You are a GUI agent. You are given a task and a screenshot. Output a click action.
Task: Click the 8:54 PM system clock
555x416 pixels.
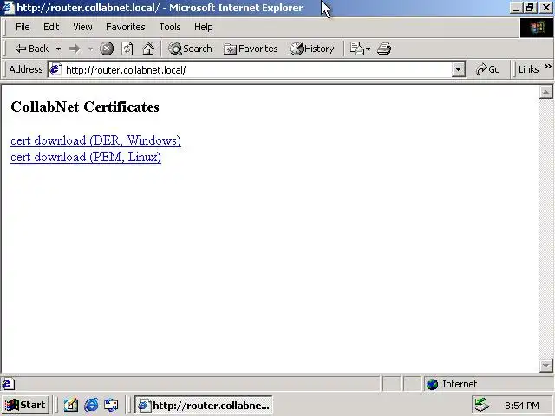click(x=522, y=406)
